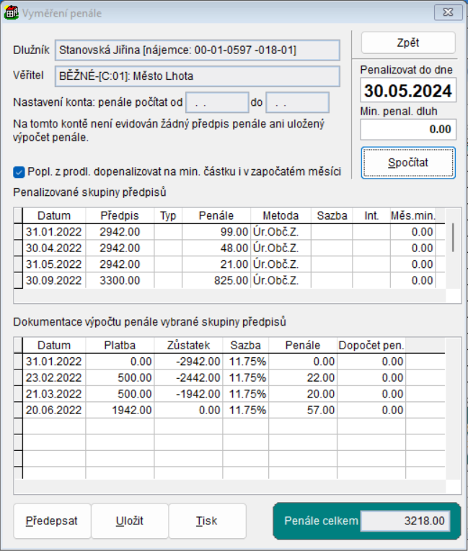Close the Vyměření penále window

coord(449,13)
